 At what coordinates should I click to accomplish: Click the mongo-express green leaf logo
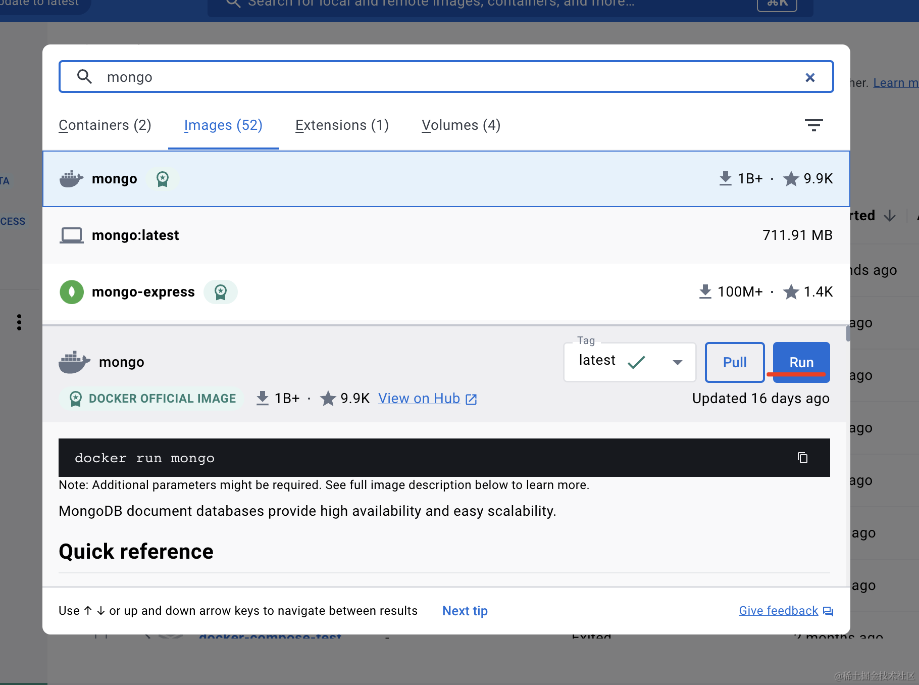tap(72, 292)
